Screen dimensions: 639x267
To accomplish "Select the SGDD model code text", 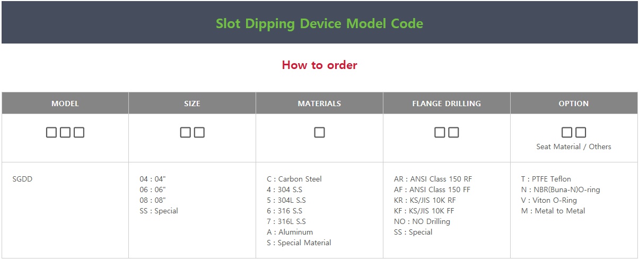I will (22, 179).
